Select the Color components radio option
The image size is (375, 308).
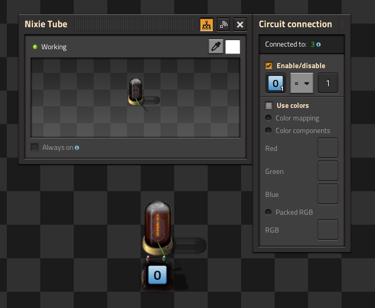click(x=269, y=130)
